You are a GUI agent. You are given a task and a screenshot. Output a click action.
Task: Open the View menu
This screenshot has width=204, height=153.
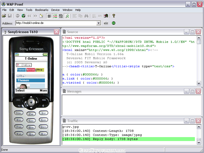click(20, 10)
